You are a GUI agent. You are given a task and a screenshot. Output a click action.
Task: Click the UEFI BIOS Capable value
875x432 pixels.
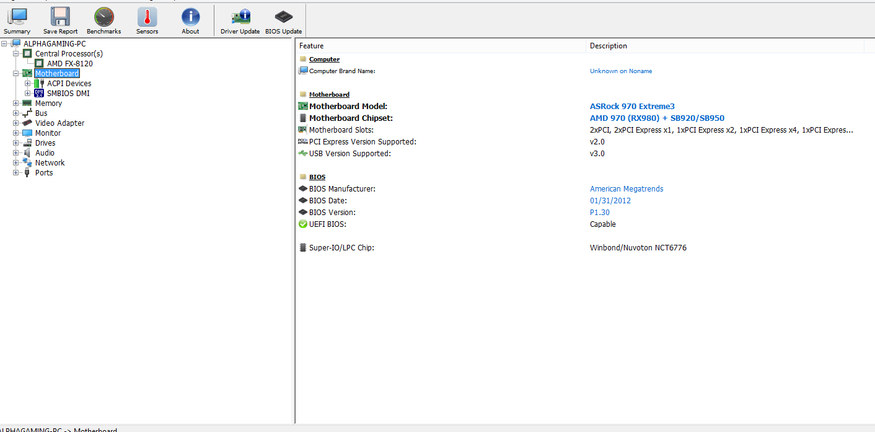pos(603,224)
